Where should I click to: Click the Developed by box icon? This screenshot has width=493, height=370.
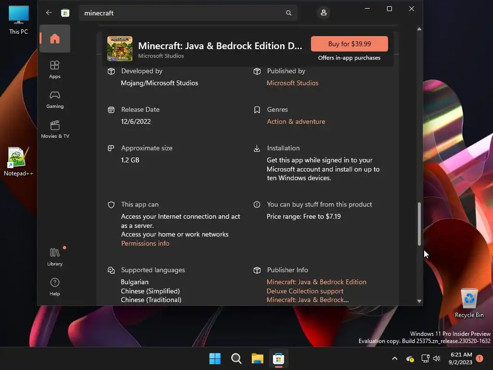[x=111, y=71]
